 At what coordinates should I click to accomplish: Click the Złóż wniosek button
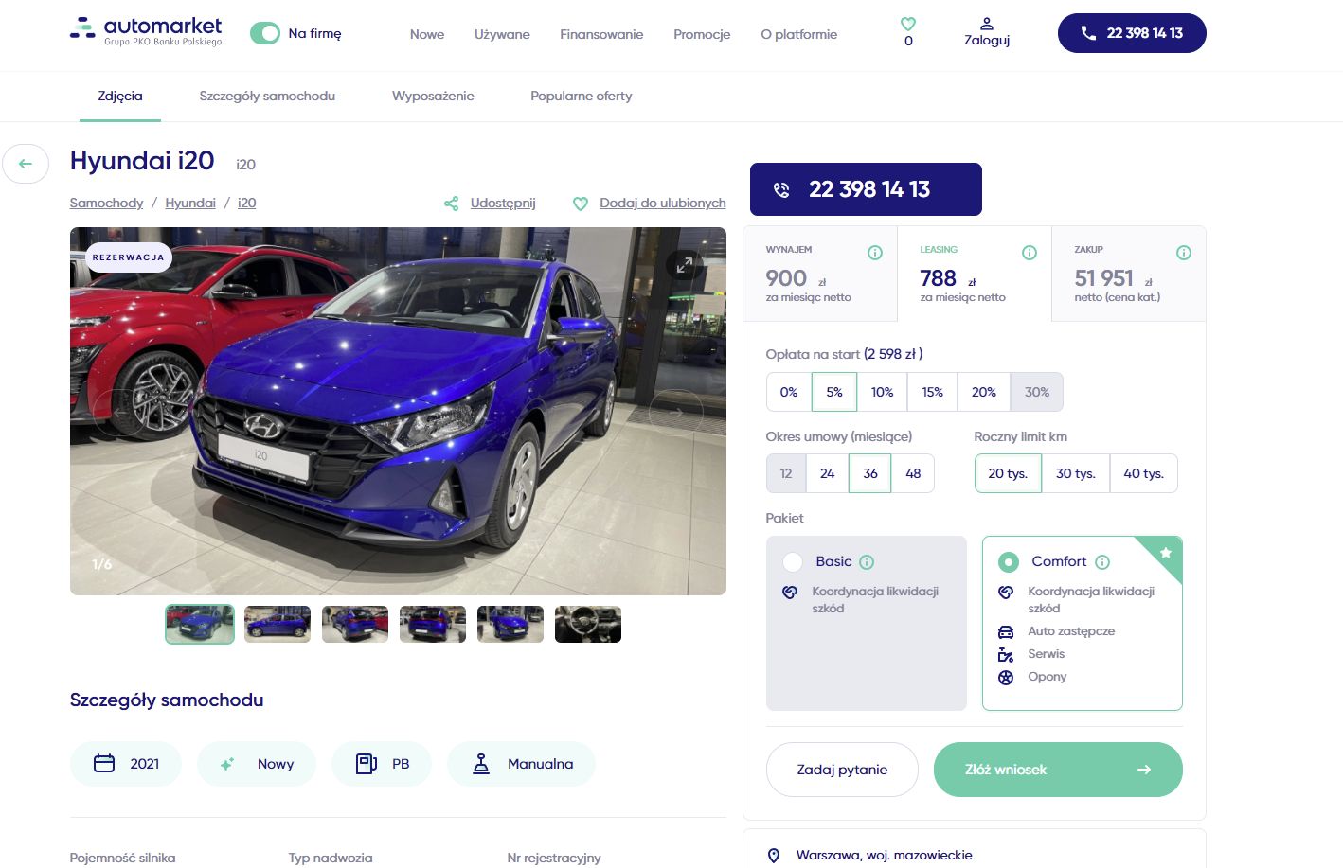(x=1058, y=770)
